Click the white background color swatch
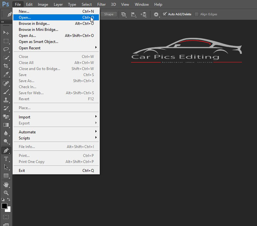This screenshot has height=226, width=257. [9, 210]
